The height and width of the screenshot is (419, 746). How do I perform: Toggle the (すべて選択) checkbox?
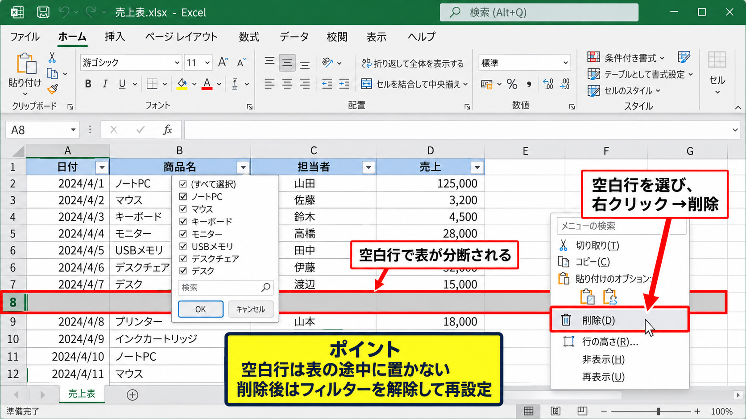[x=183, y=184]
